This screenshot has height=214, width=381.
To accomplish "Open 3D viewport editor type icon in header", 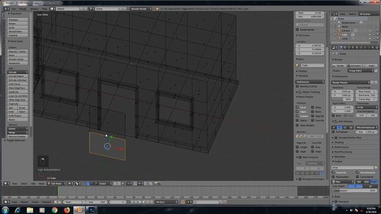I will (x=7, y=184).
